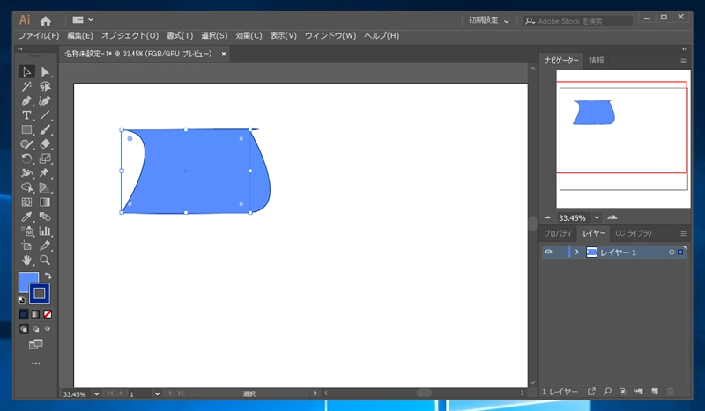705x411 pixels.
Task: Click レイヤー 1 target circle
Action: (x=672, y=253)
